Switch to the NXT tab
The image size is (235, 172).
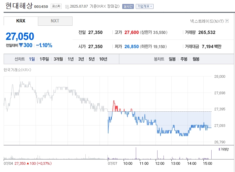click(55, 21)
